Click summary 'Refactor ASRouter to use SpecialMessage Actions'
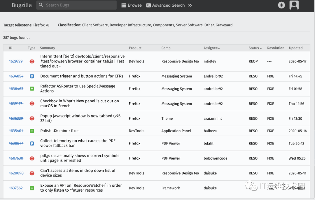Screen dimensions: 315x200 (x=78, y=88)
